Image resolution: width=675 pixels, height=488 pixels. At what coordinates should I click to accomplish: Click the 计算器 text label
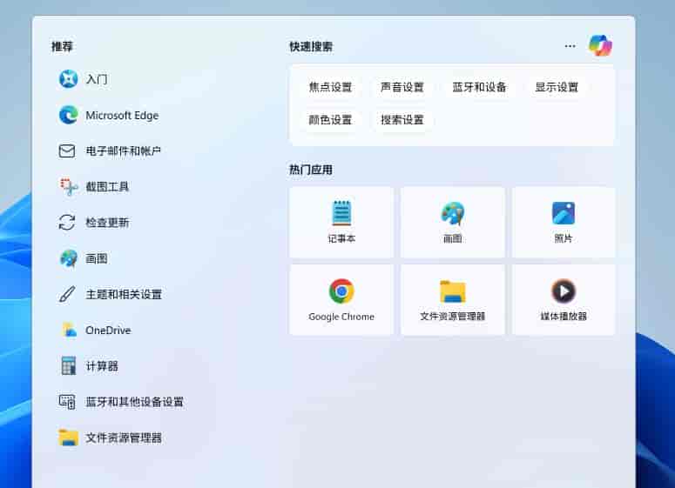tap(102, 366)
